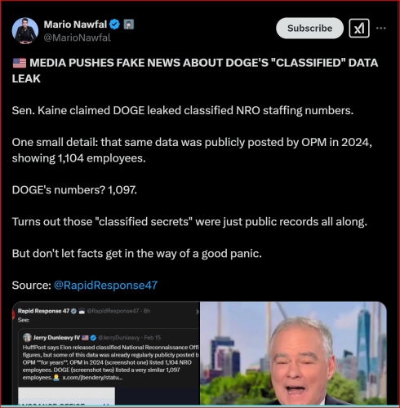
Task: Open the Rapid Response 47 screenshot image
Action: 106,353
